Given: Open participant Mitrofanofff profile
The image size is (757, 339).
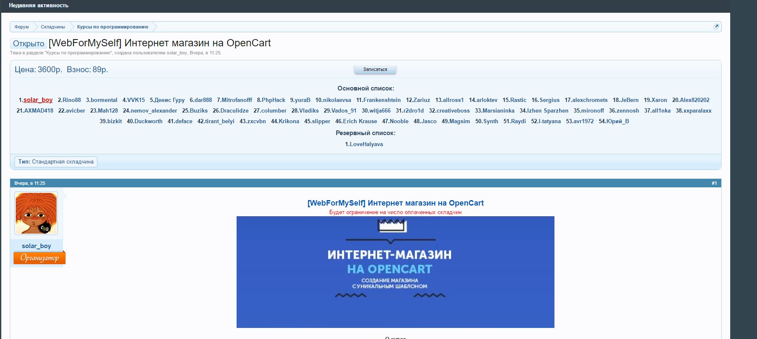Looking at the screenshot, I should [237, 100].
